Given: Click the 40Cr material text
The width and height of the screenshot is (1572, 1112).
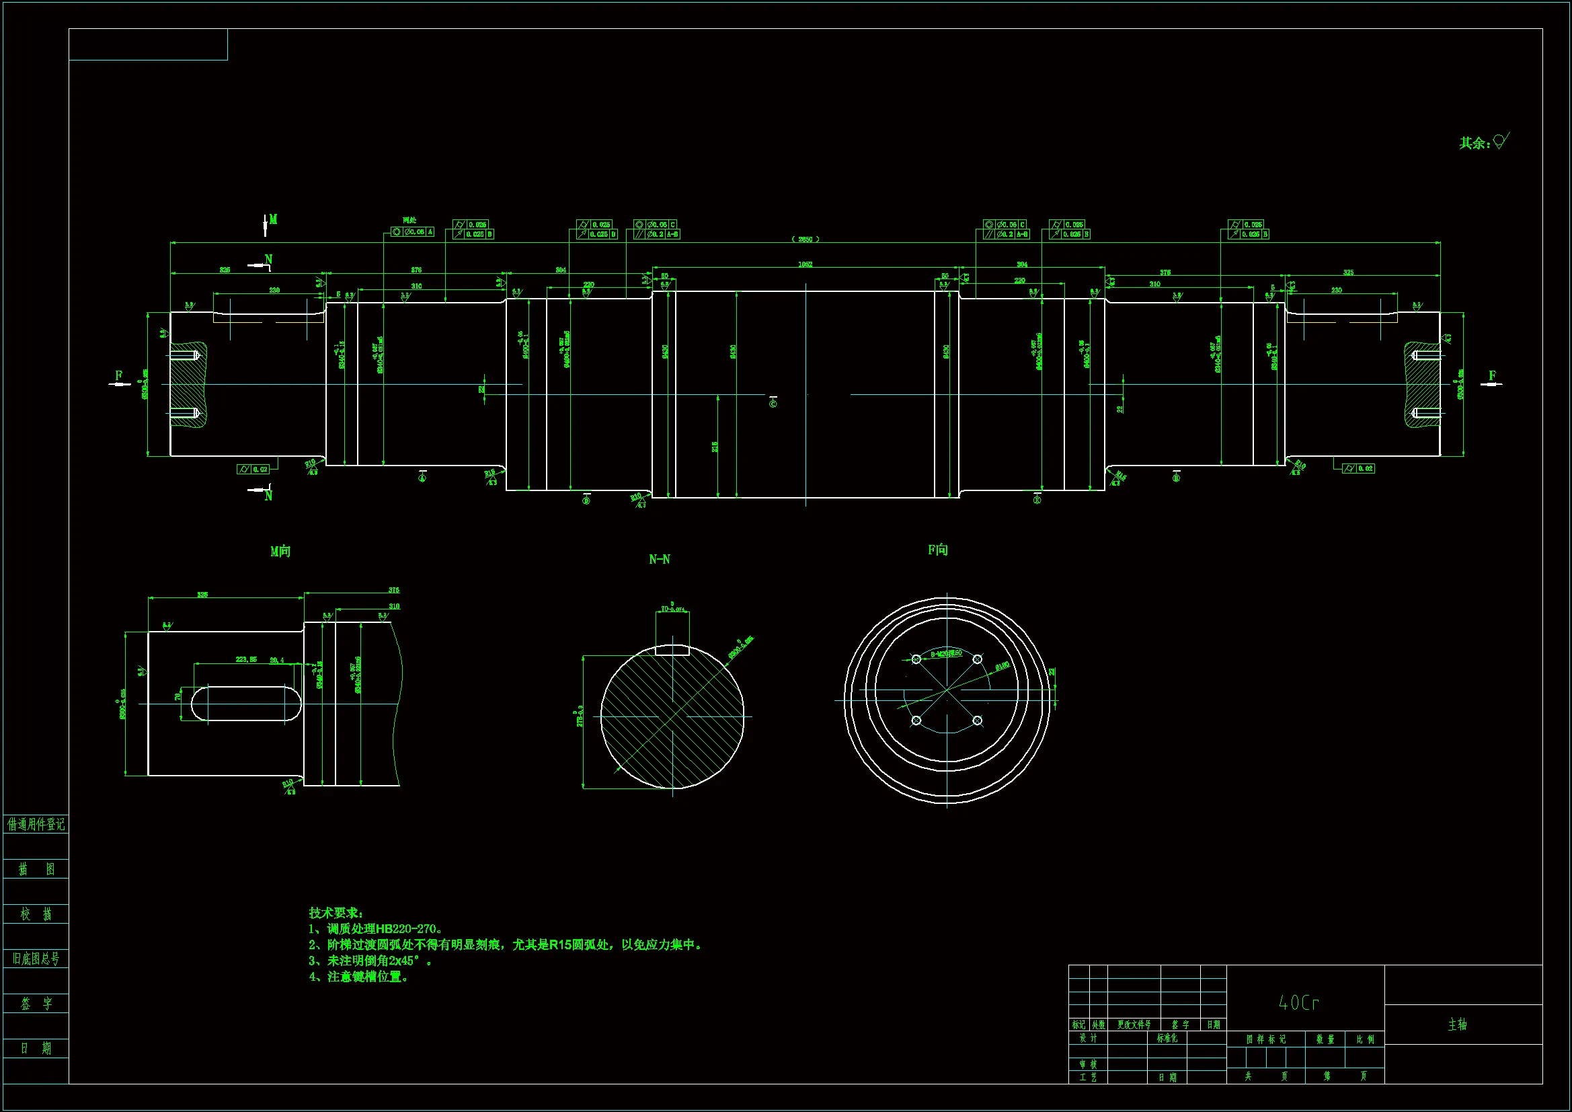Looking at the screenshot, I should click(1299, 1003).
